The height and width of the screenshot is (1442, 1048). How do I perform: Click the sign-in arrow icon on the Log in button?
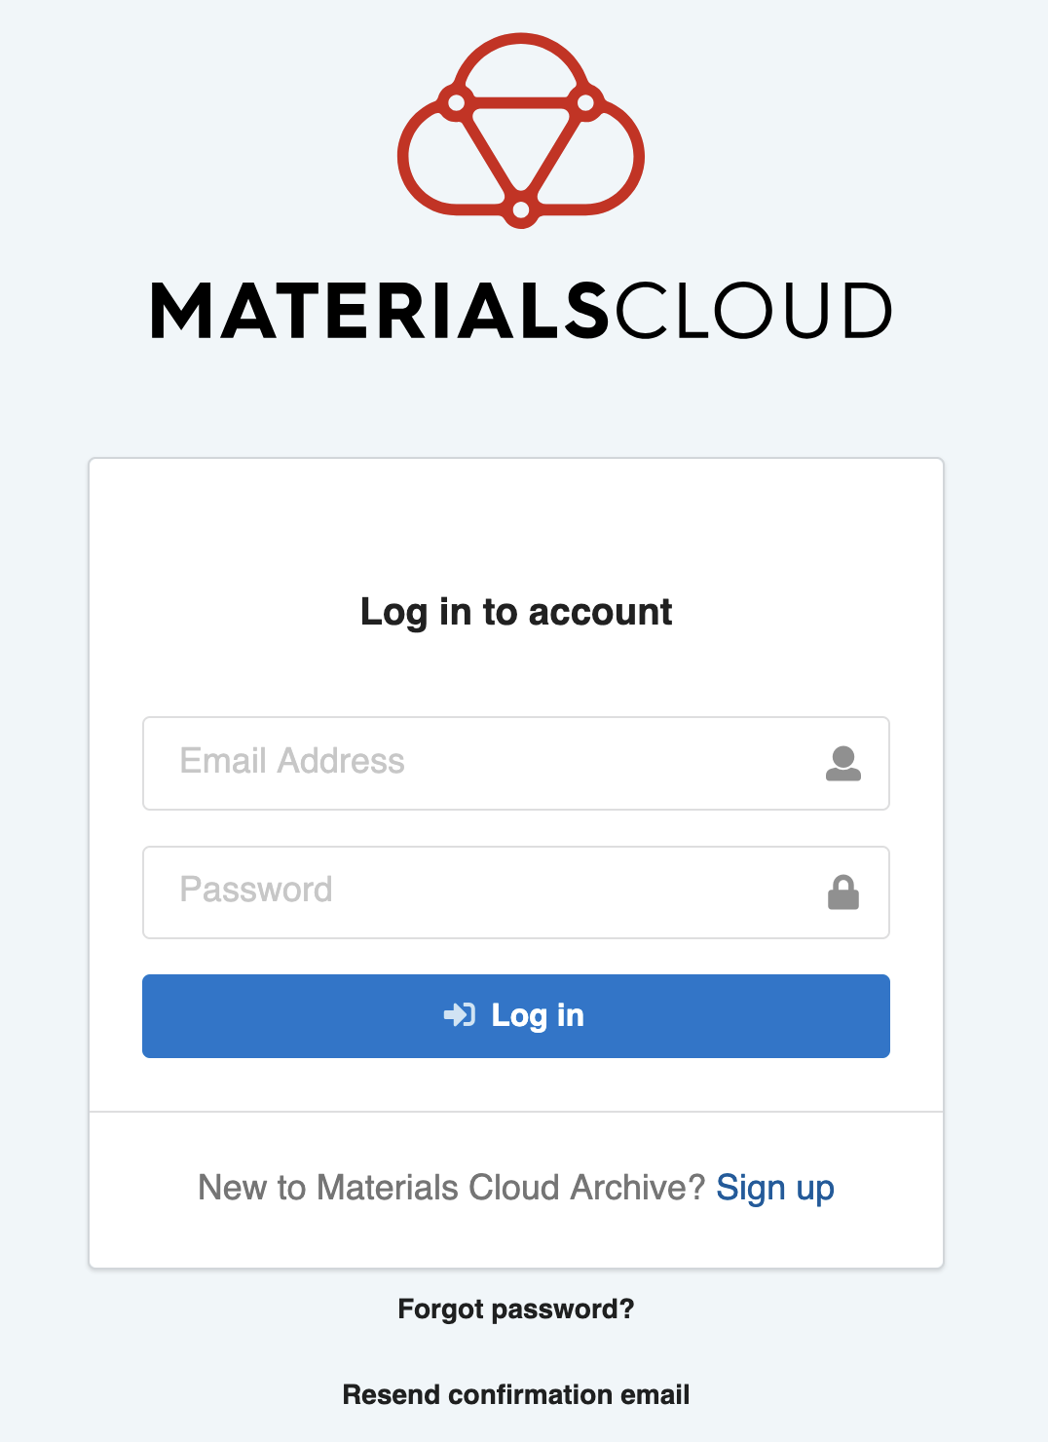point(459,1015)
